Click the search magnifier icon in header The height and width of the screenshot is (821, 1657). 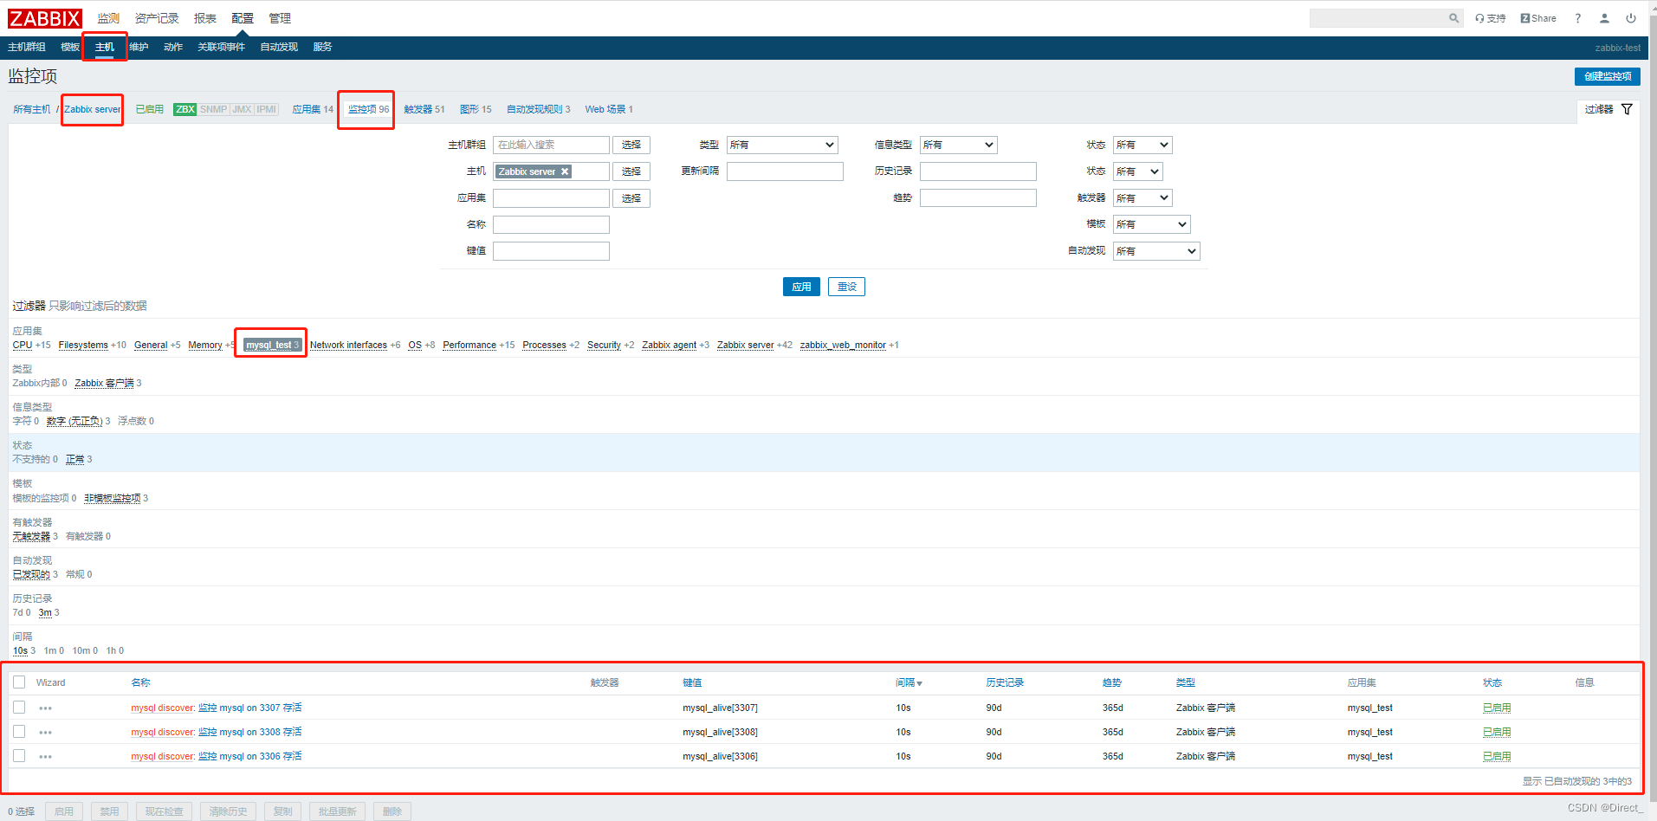[1453, 18]
